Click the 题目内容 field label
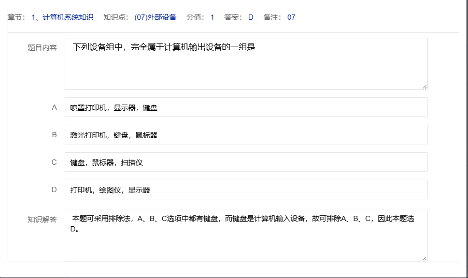Image resolution: width=468 pixels, height=278 pixels. pos(42,48)
